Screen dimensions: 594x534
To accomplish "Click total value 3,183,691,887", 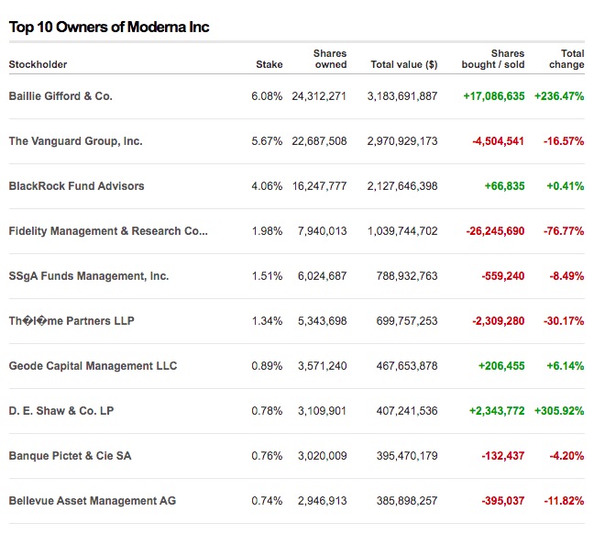I will [x=402, y=96].
